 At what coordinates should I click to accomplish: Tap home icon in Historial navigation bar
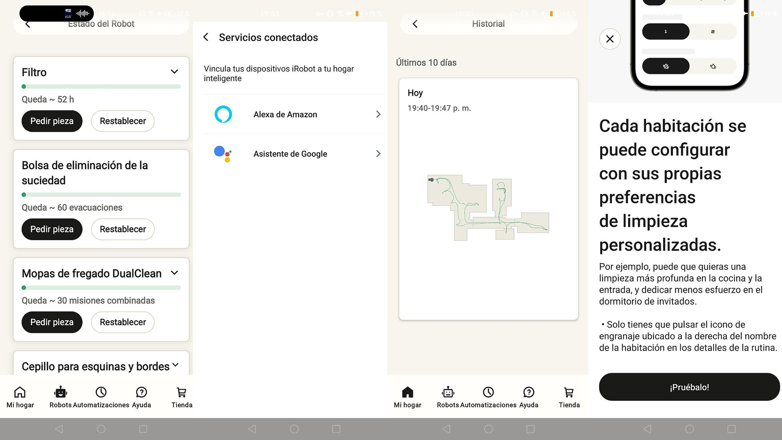tap(408, 392)
